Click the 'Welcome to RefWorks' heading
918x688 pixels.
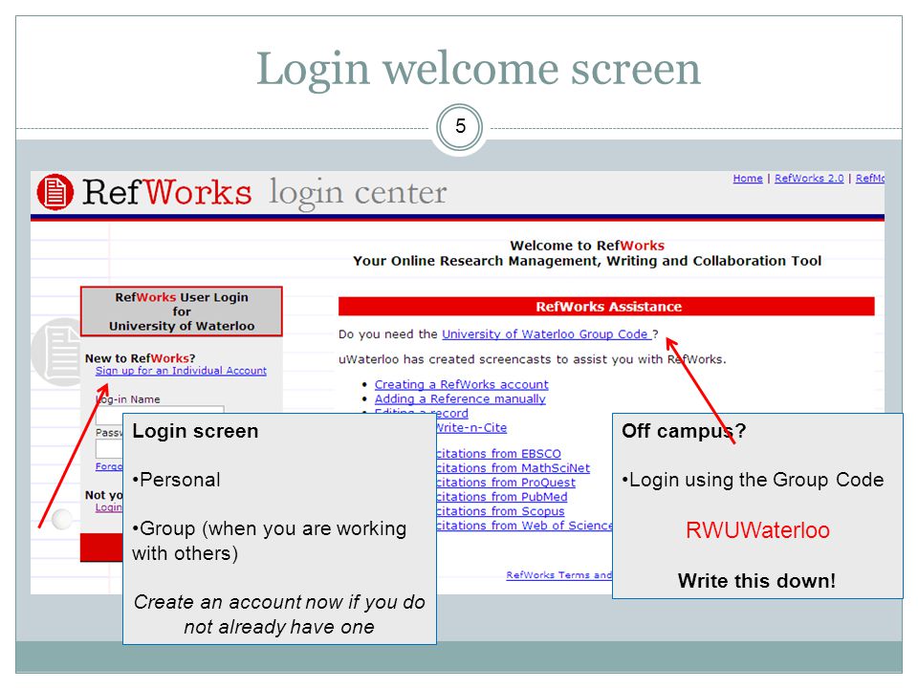pos(587,246)
